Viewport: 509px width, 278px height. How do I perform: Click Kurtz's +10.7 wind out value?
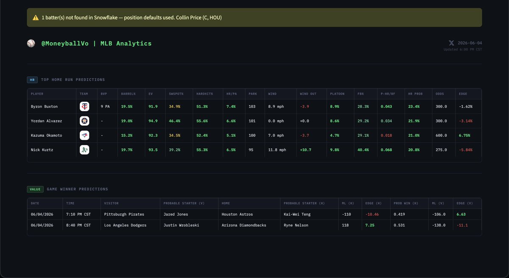pyautogui.click(x=306, y=150)
